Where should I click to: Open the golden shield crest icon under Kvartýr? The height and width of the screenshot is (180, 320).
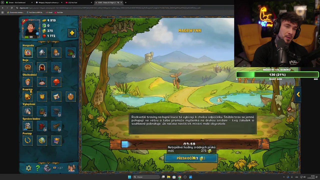(42, 96)
